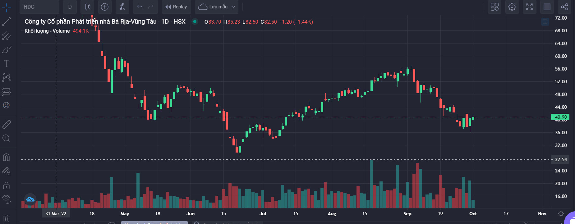
Task: Click the zoom in magnifier tool
Action: click(x=6, y=138)
